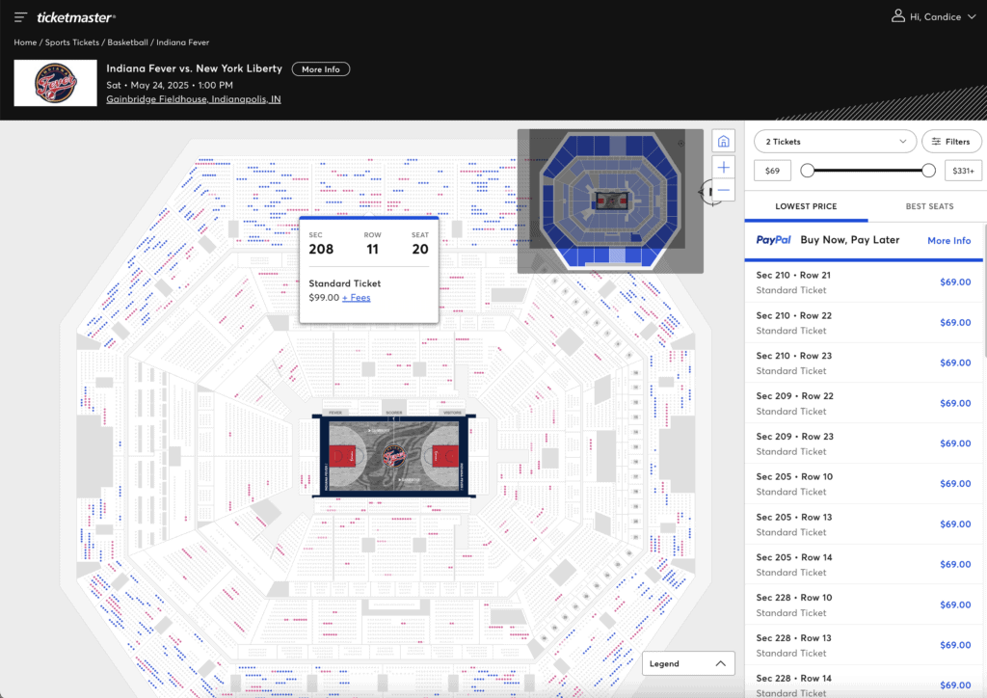This screenshot has height=698, width=987.
Task: Click the More Info event button
Action: pyautogui.click(x=320, y=69)
